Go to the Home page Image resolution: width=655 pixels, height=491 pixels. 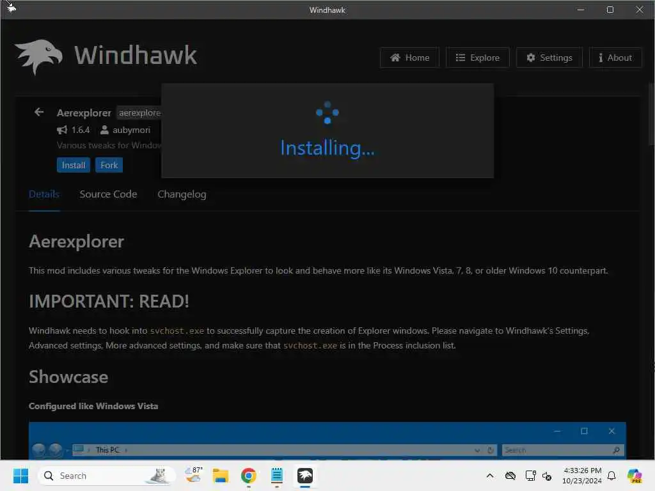[409, 58]
